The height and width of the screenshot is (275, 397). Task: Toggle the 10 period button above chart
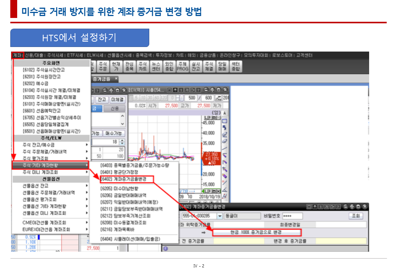(143, 98)
